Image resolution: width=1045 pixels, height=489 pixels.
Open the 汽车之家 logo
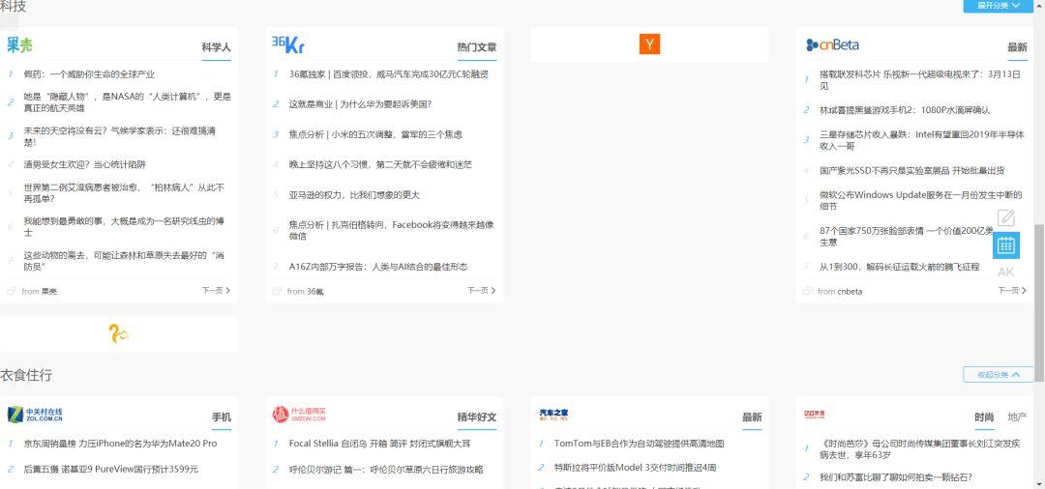(x=553, y=415)
